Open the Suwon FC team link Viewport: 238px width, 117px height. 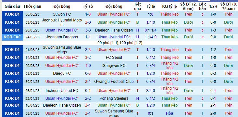tap(62, 14)
